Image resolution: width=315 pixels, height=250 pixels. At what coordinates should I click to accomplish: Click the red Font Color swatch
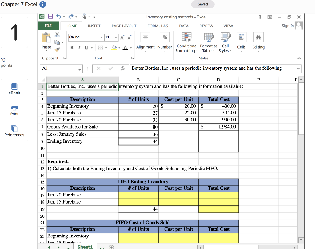point(125,48)
